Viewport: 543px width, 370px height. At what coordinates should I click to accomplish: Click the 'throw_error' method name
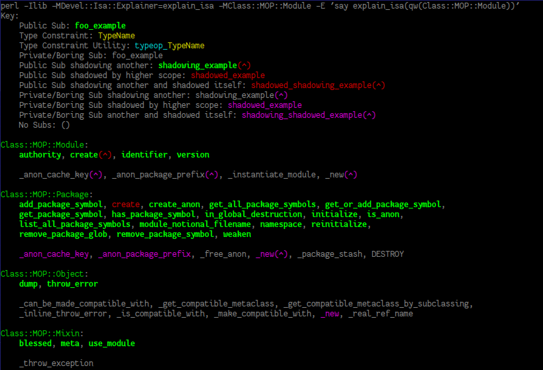click(72, 284)
